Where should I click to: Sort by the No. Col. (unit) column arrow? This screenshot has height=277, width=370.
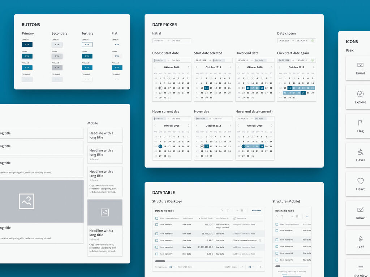[199, 218]
